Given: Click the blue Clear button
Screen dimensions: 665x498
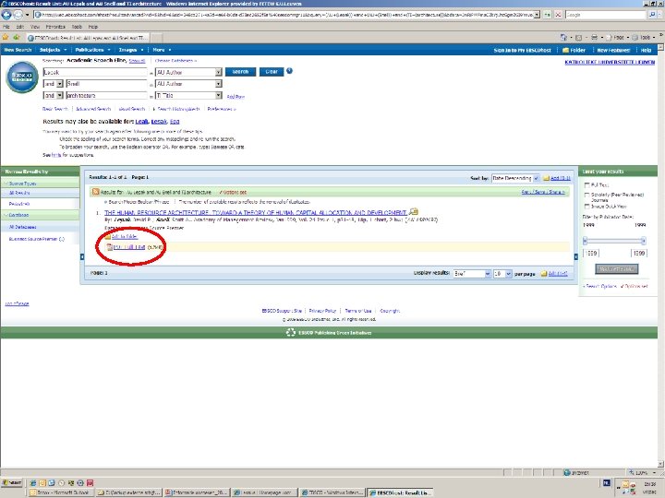Looking at the screenshot, I should pos(272,72).
